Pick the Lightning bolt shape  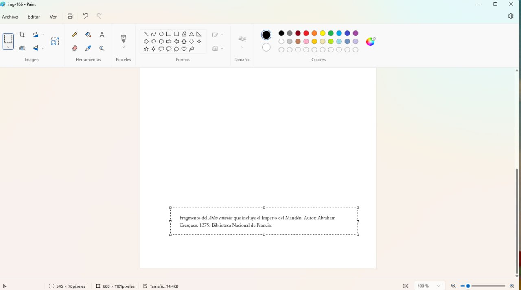(x=191, y=49)
